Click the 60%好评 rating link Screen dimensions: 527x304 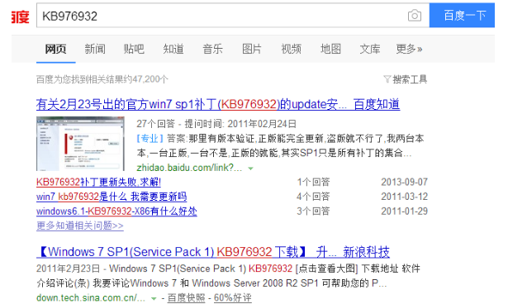coord(233,298)
